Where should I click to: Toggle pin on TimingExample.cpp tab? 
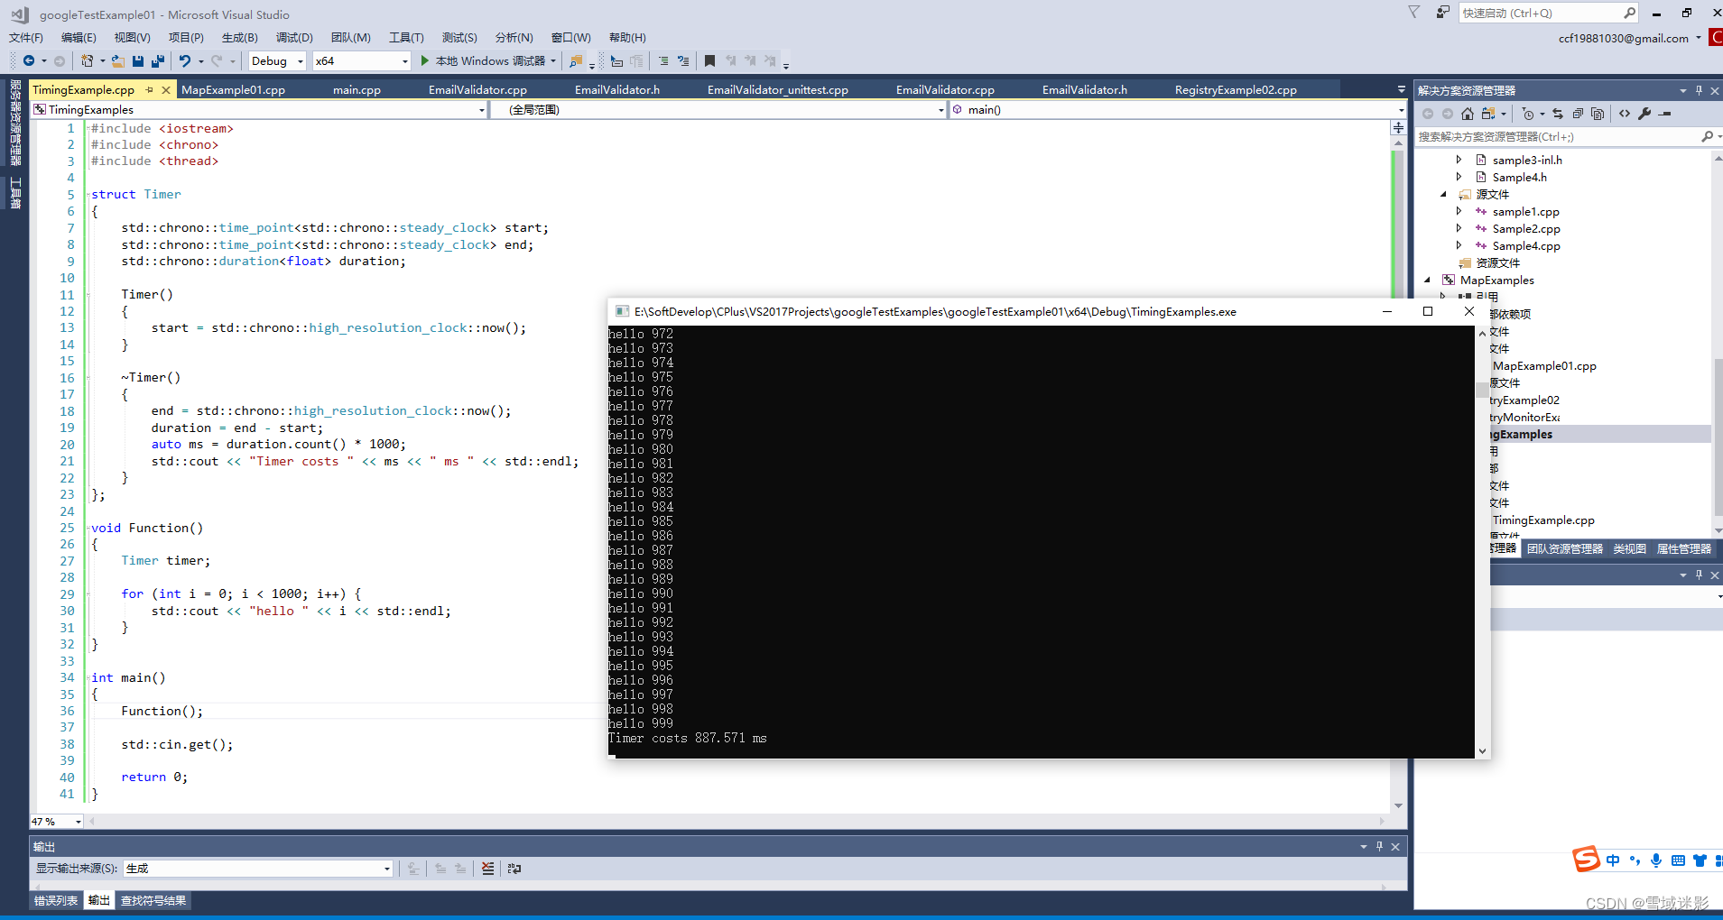coord(150,89)
